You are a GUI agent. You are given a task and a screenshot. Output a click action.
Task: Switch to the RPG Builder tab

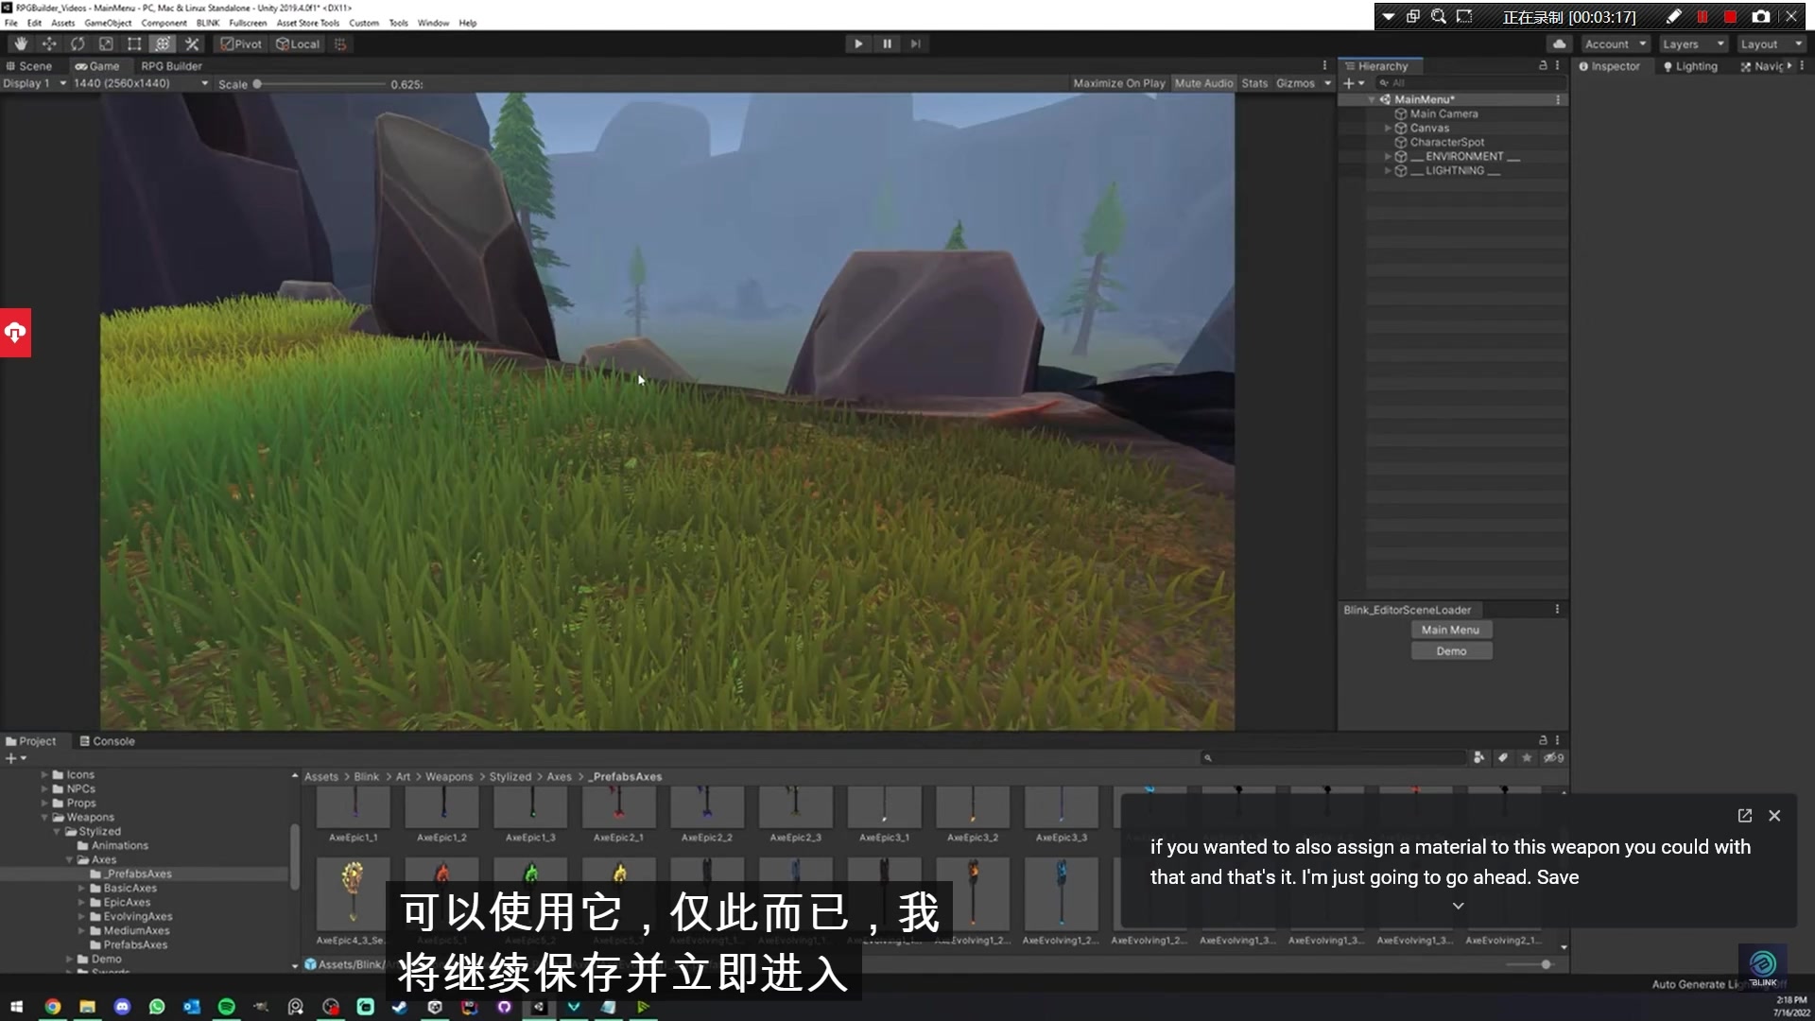click(171, 65)
